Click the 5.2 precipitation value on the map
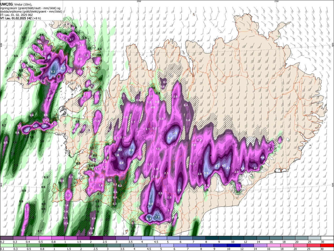Viewport: 334px width, 251px height. (170, 138)
